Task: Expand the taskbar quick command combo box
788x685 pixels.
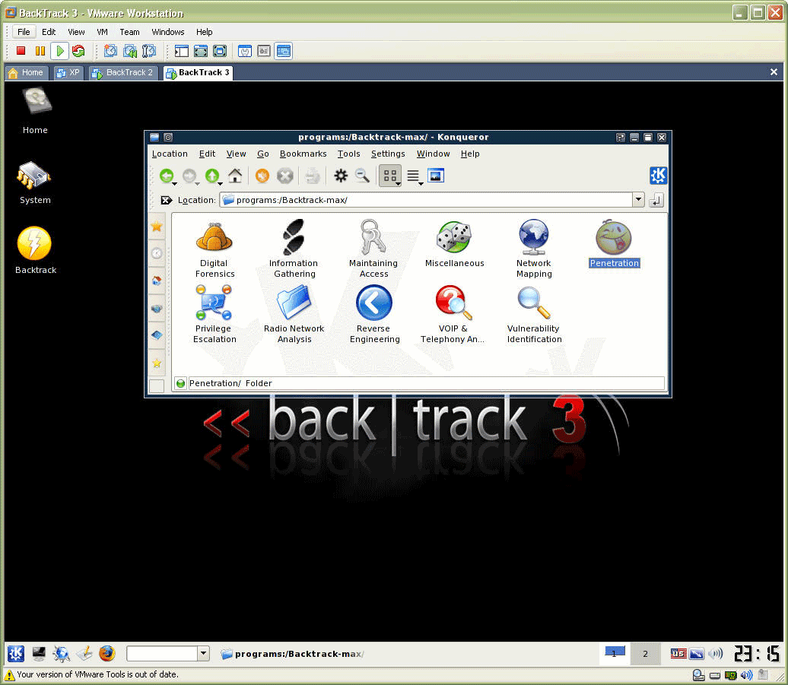Action: pos(202,653)
